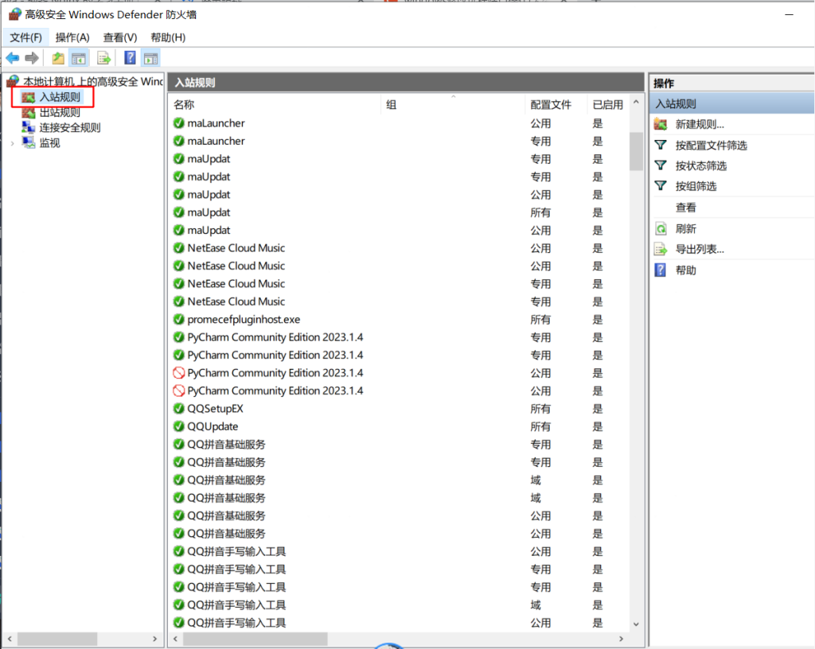The height and width of the screenshot is (649, 815).
Task: Click green check icon of QQSetupEX
Action: tap(179, 409)
